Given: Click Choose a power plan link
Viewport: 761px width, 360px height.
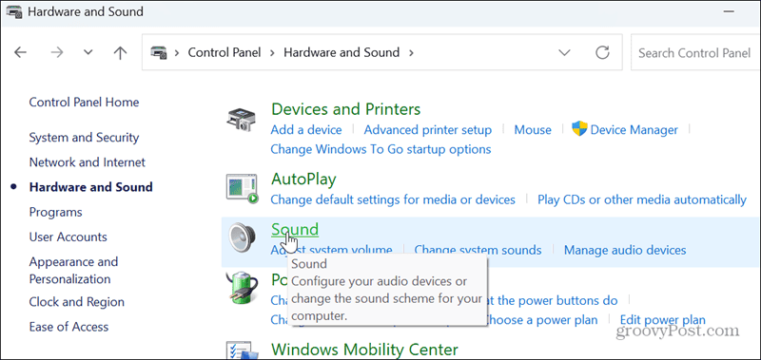Looking at the screenshot, I should point(541,320).
